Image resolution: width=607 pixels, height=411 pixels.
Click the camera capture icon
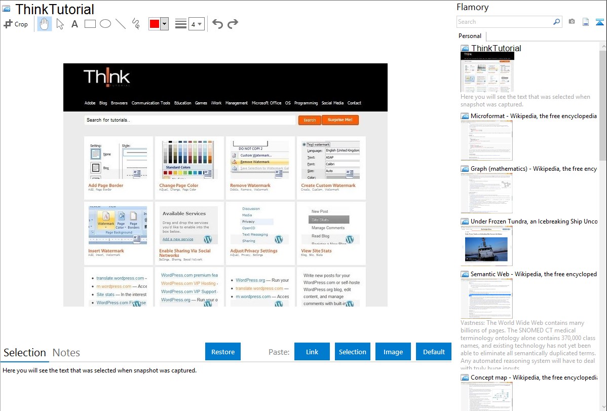572,22
